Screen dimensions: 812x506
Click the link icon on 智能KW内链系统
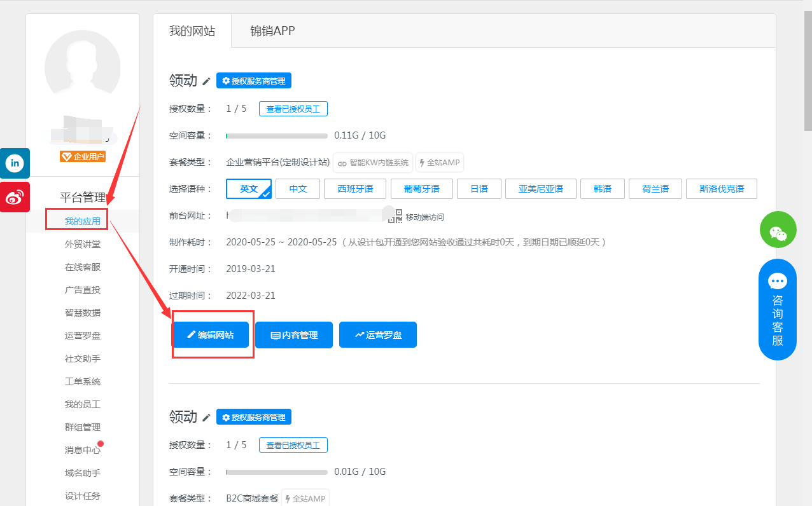(344, 163)
